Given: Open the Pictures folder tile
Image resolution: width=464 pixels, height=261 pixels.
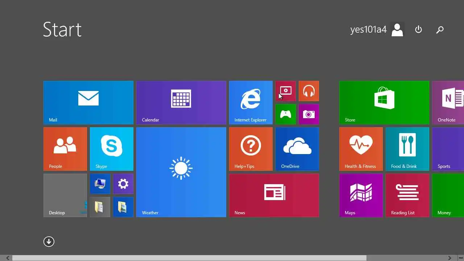Looking at the screenshot, I should click(123, 207).
